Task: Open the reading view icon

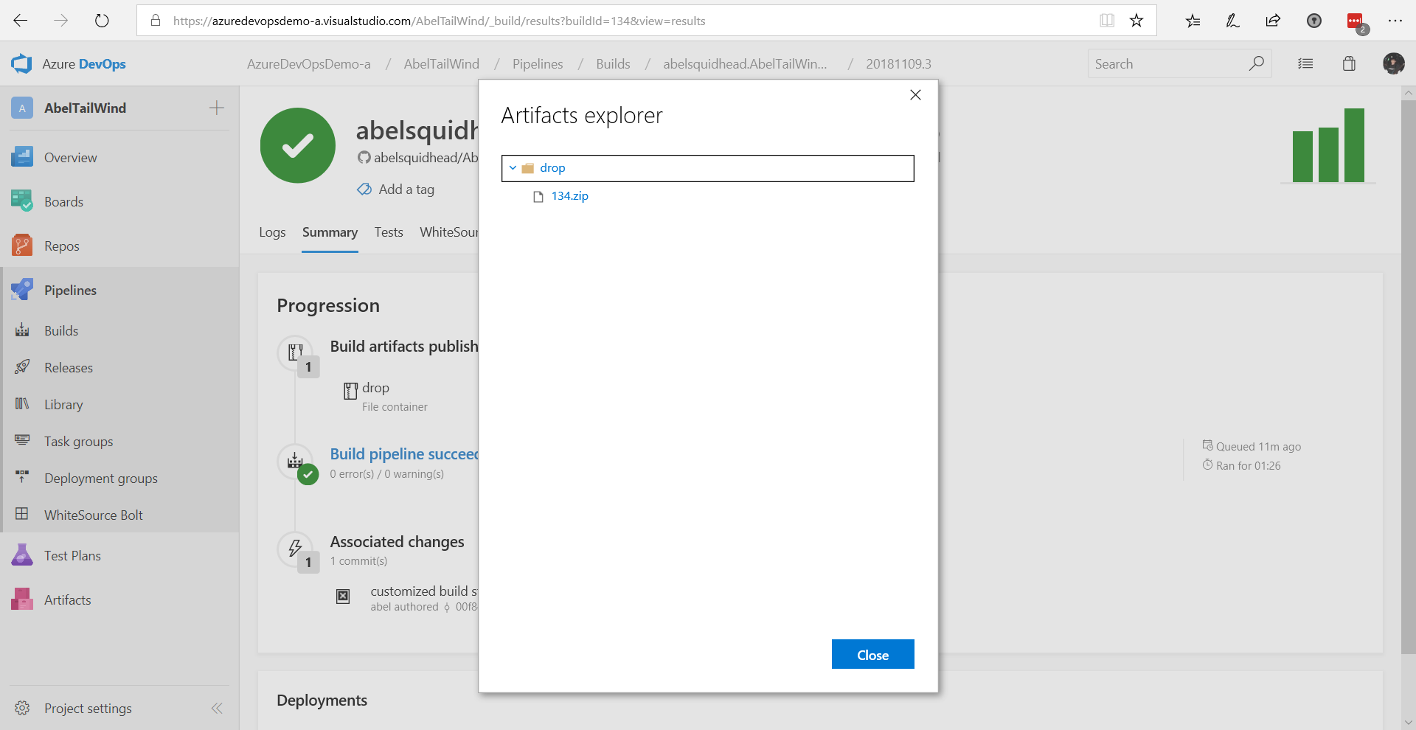Action: (x=1106, y=21)
